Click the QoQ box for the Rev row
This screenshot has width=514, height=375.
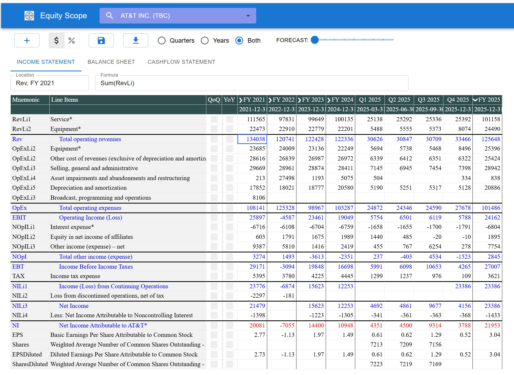(214, 139)
